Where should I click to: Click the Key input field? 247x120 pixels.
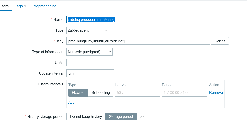tap(138, 41)
